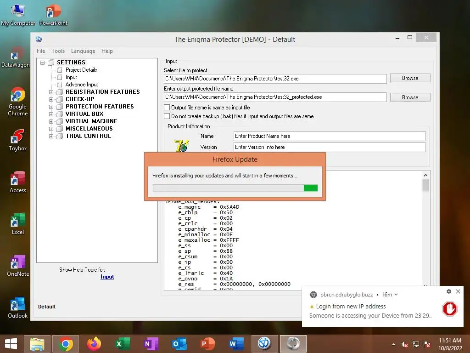Open OneNote from taskbar
This screenshot has width=470, height=353.
[151, 344]
